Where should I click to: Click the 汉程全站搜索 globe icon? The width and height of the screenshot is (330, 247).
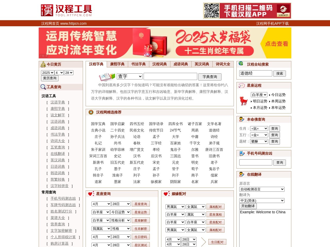click(x=241, y=64)
